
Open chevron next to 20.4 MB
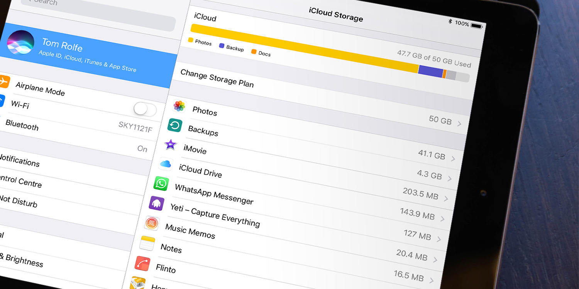click(435, 260)
